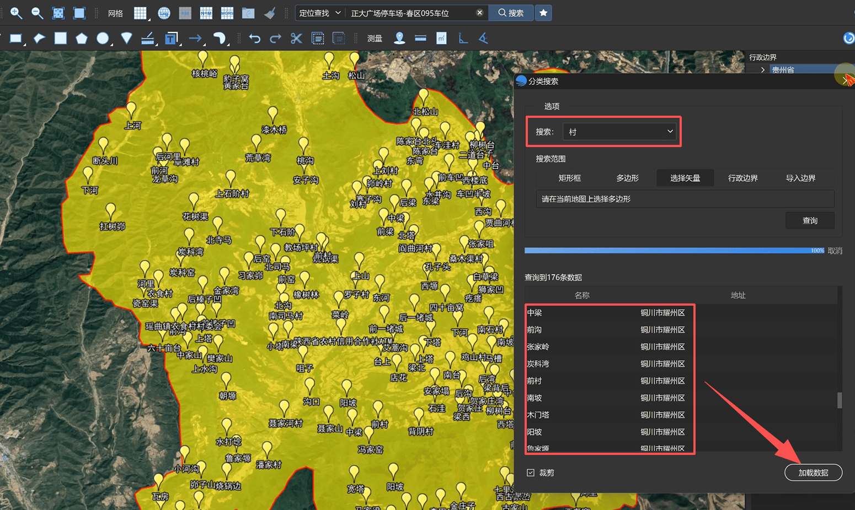Select the arrow line drawing tool
Image resolution: width=855 pixels, height=510 pixels.
click(x=195, y=38)
